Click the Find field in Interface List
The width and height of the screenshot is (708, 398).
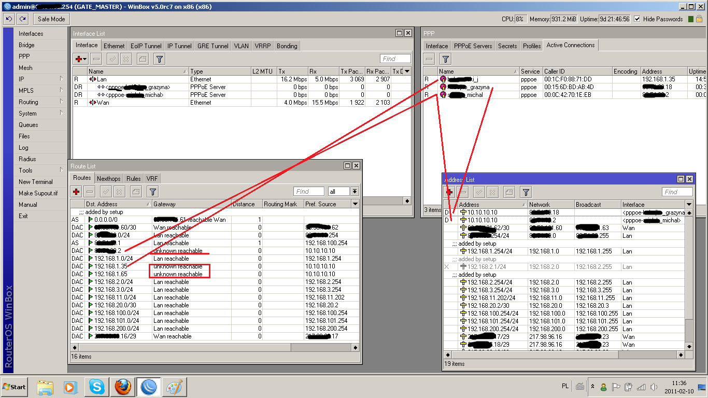[x=395, y=59]
